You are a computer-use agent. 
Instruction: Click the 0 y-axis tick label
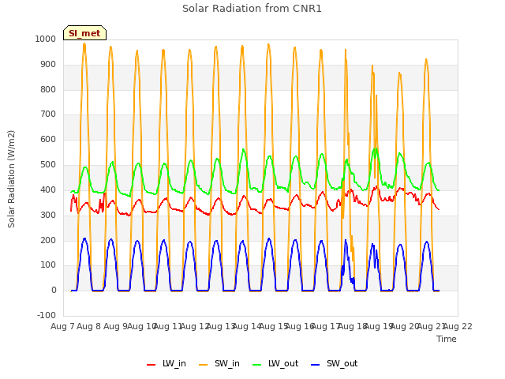coord(54,290)
